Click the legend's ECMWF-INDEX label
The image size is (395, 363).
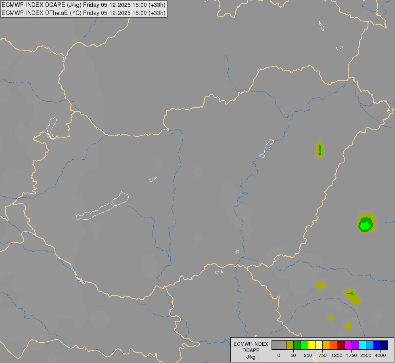point(251,344)
